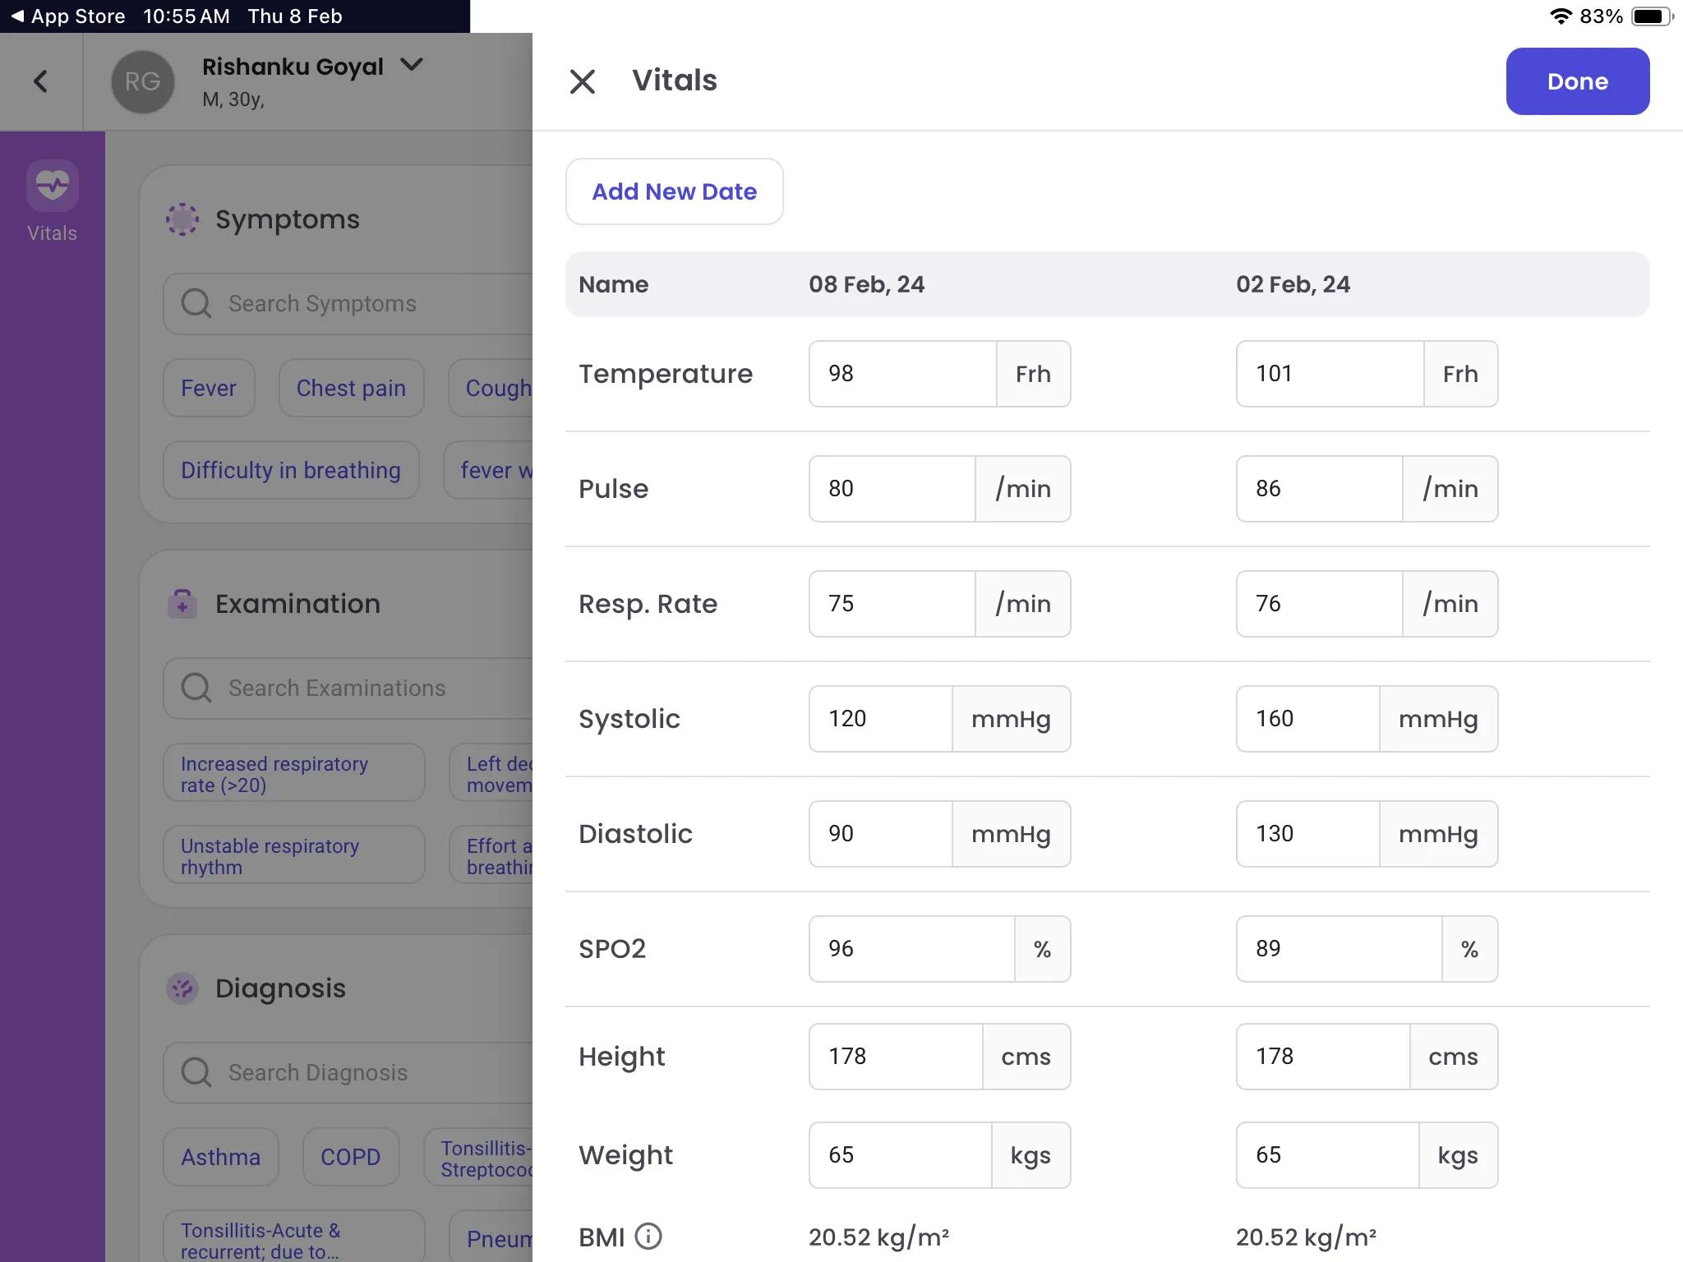Image resolution: width=1683 pixels, height=1262 pixels.
Task: Tap the Done button
Action: coord(1577,81)
